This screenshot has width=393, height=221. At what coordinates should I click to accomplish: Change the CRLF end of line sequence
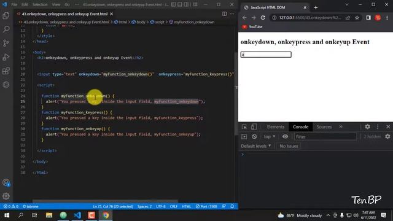(173, 206)
